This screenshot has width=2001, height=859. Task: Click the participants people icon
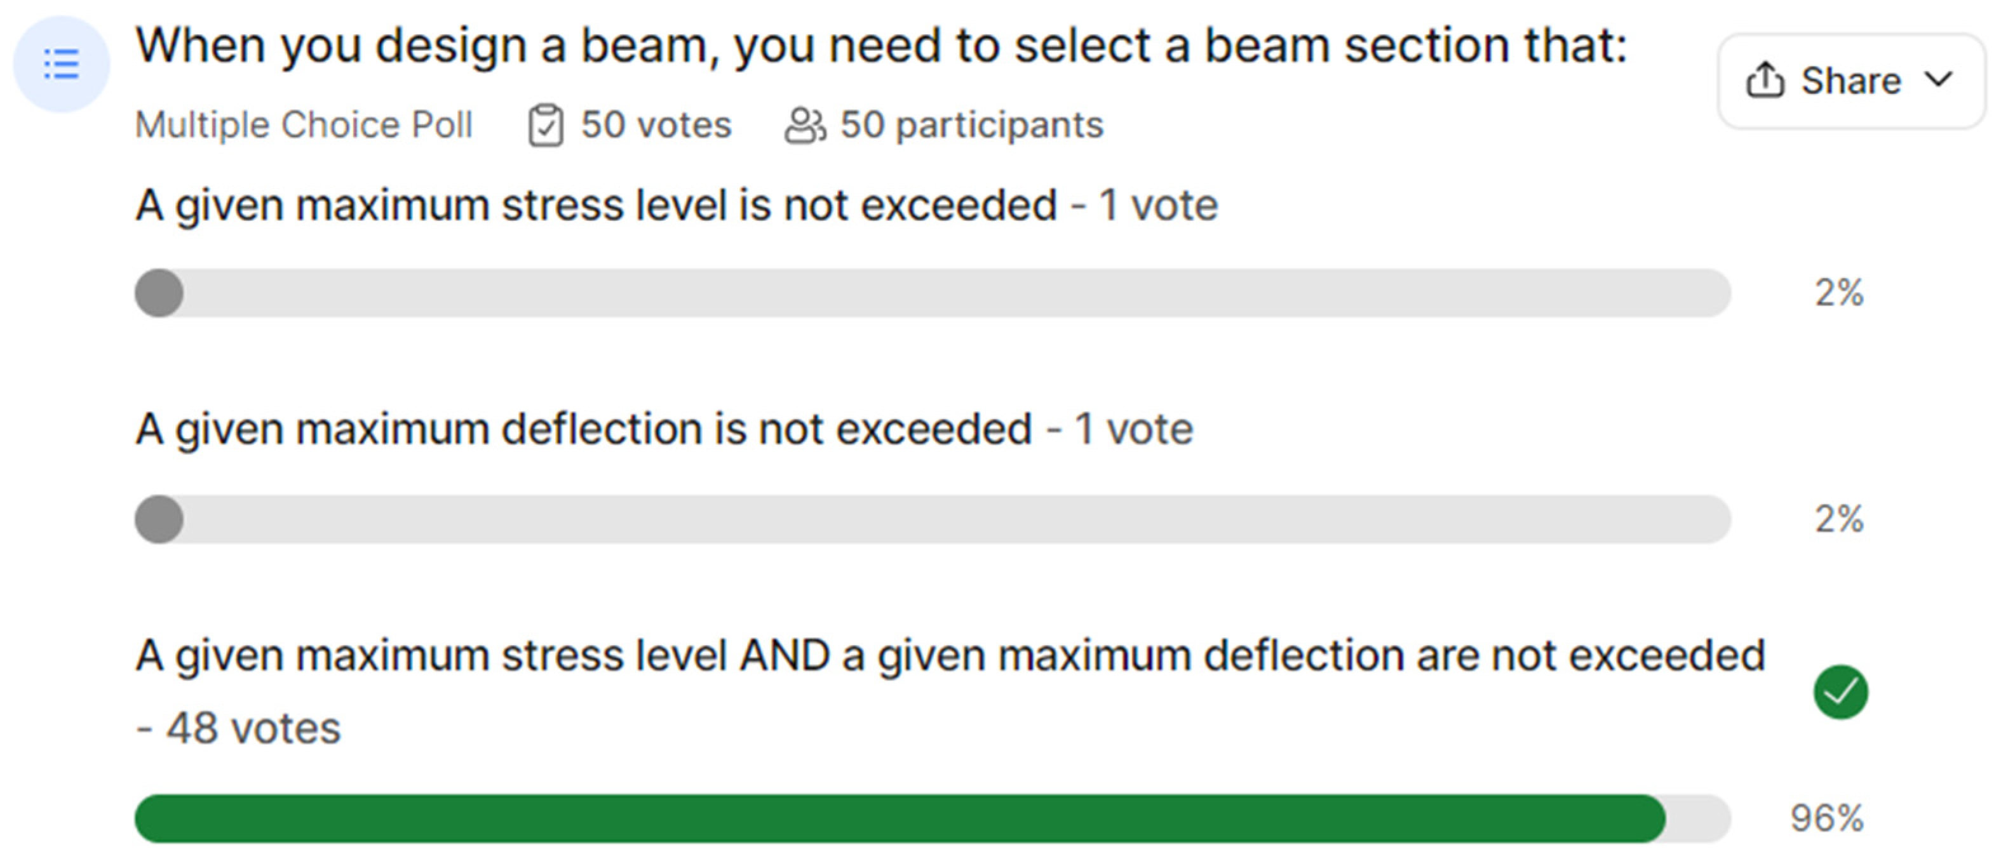tap(805, 126)
